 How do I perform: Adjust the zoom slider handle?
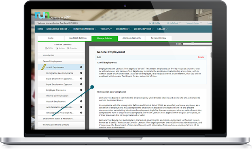pos(193,44)
